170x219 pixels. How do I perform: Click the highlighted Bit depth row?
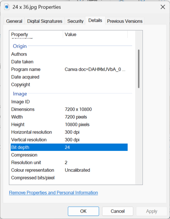point(69,147)
